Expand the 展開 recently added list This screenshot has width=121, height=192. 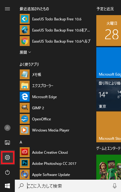click(x=25, y=52)
